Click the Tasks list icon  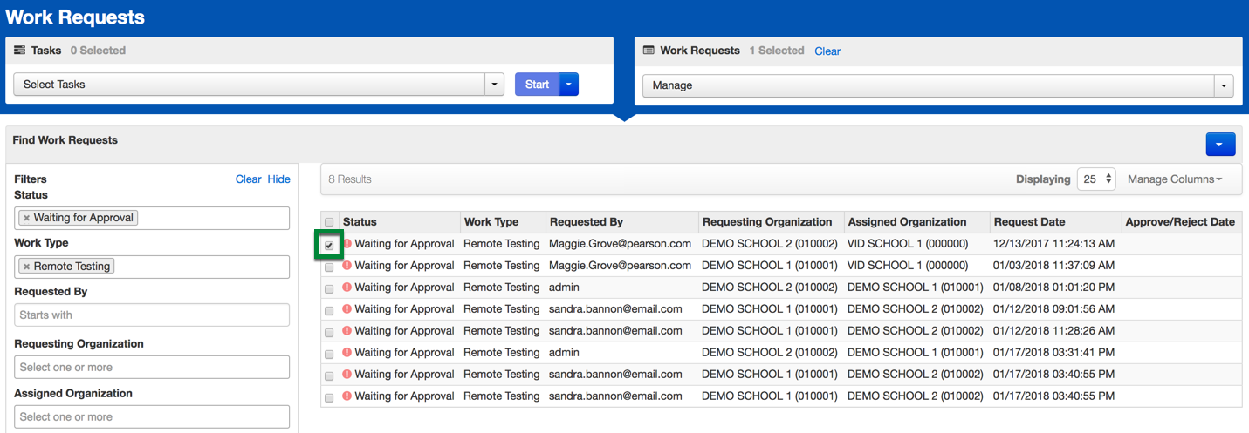click(x=19, y=51)
